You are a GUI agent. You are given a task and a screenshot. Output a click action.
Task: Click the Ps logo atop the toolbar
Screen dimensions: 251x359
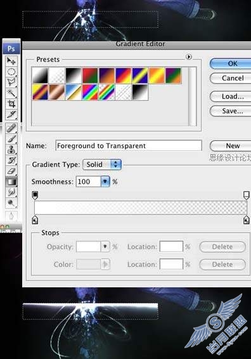(11, 49)
